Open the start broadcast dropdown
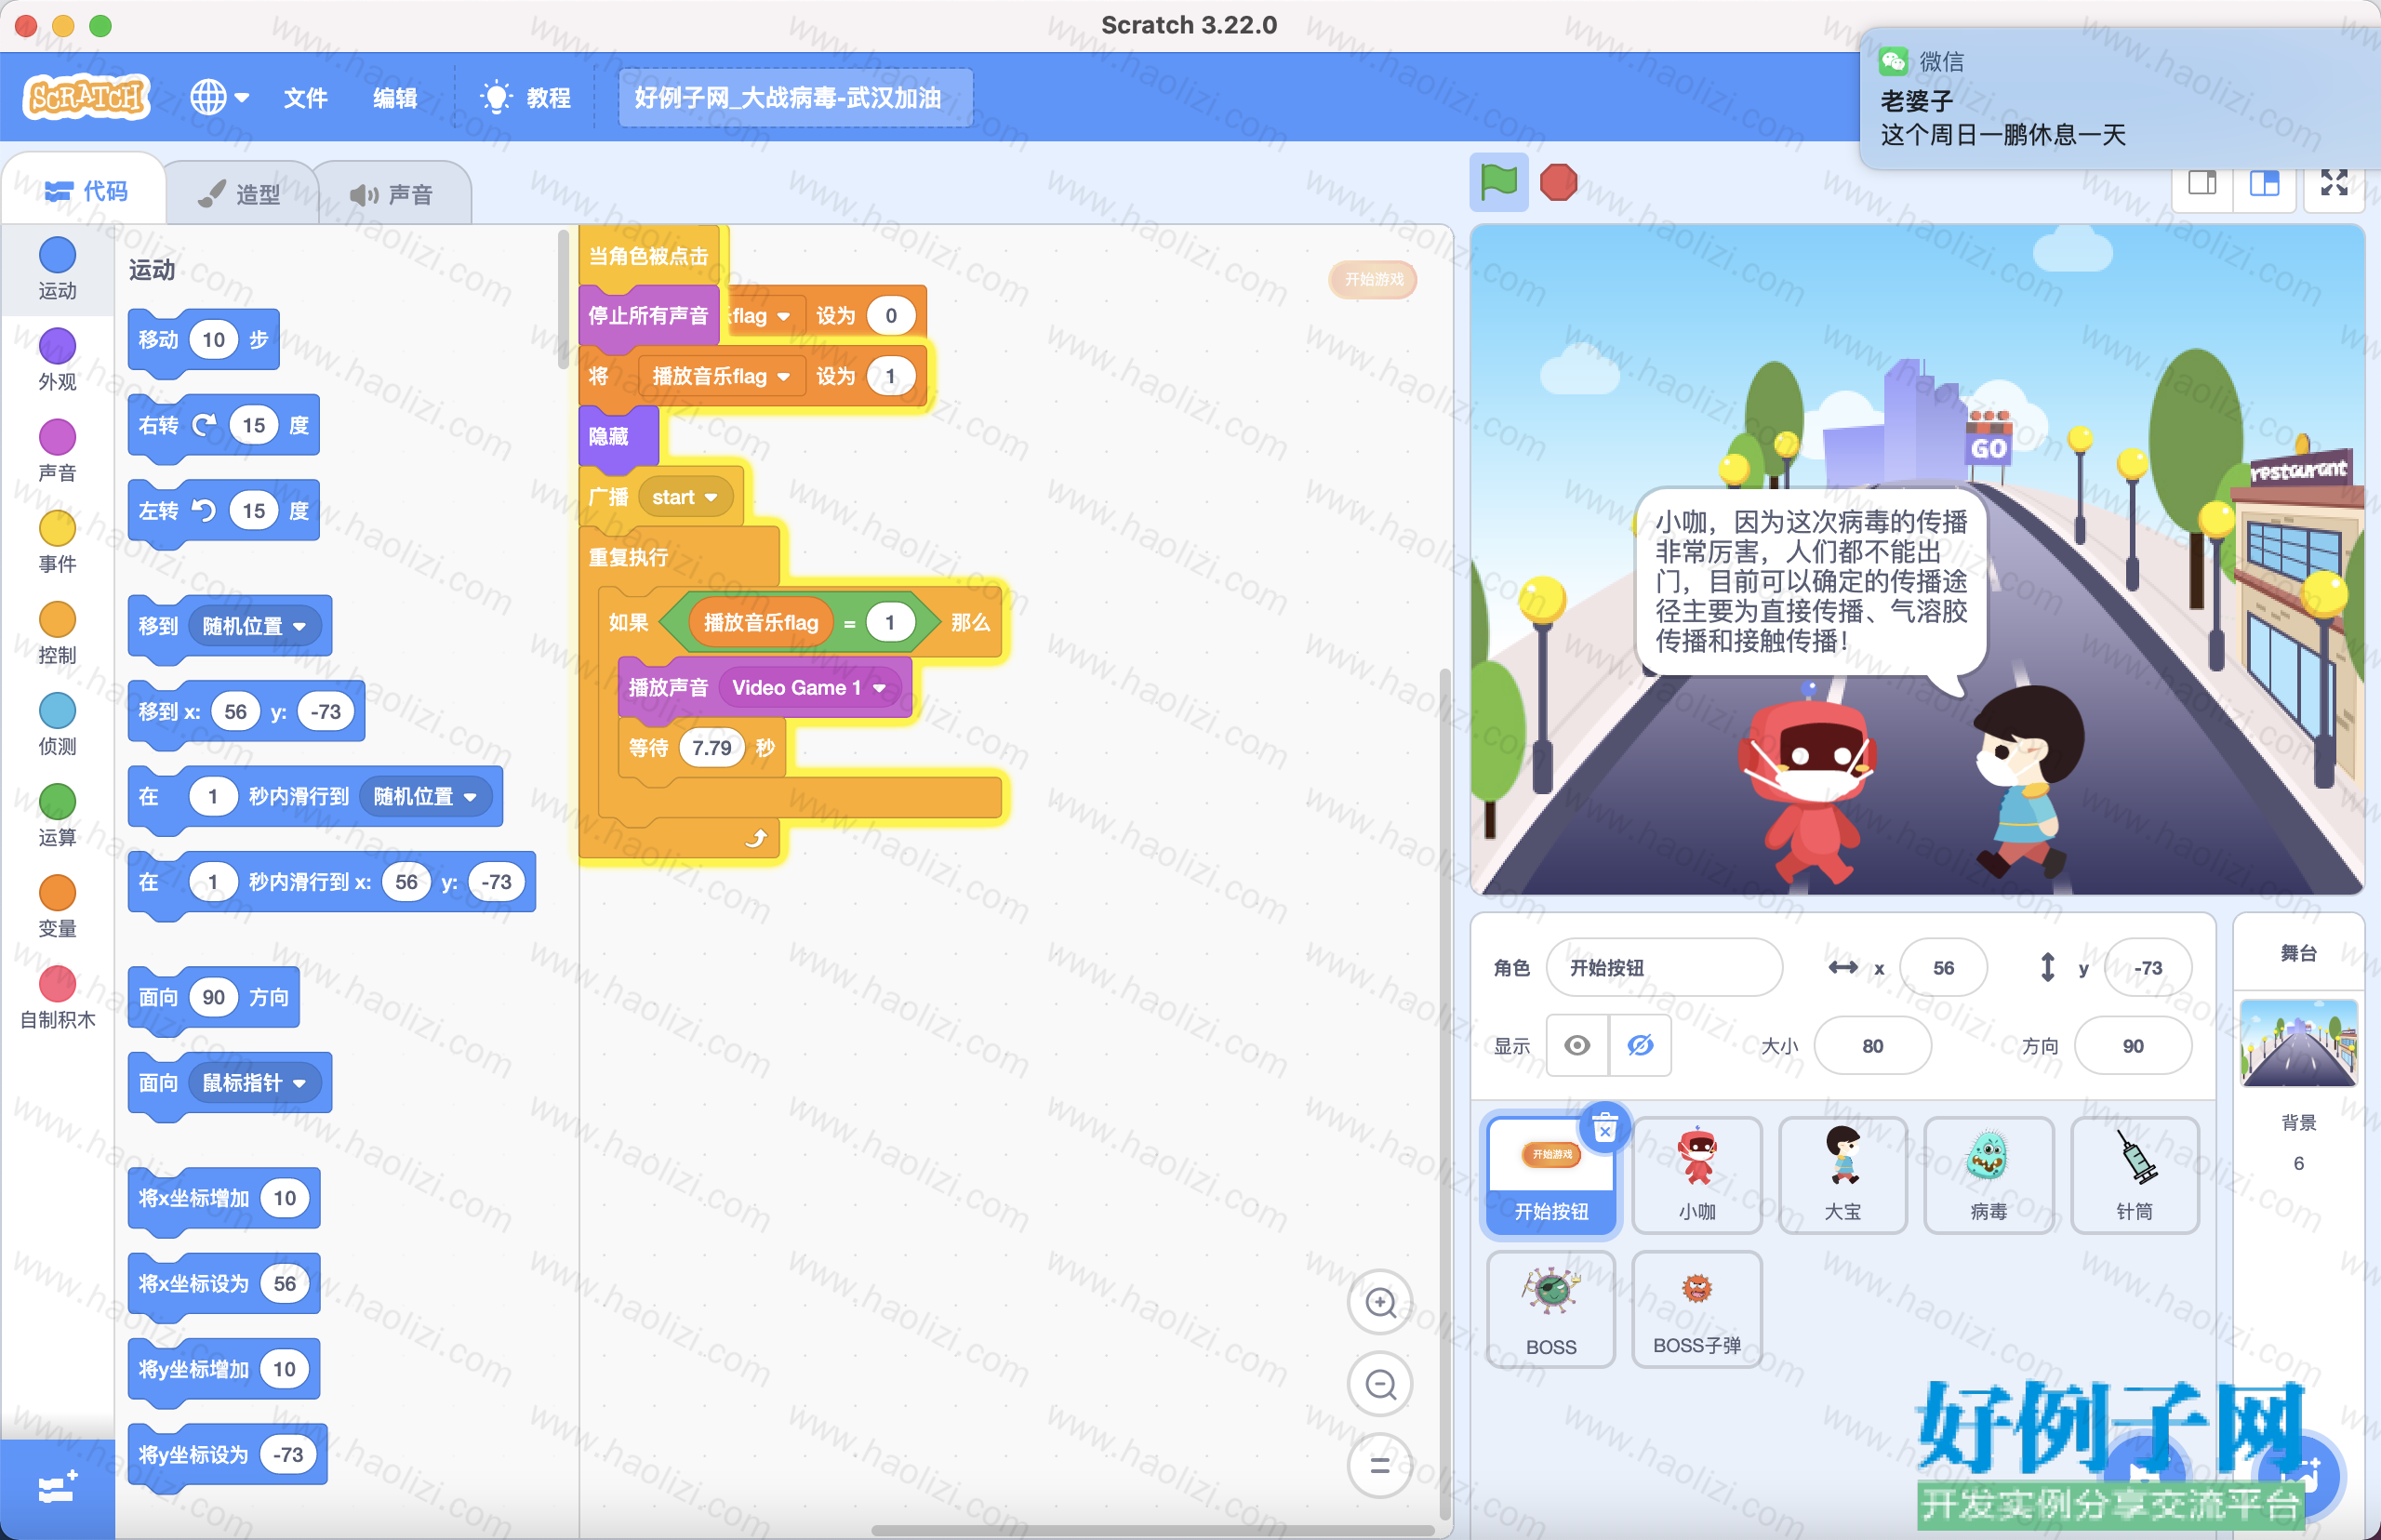Viewport: 2381px width, 1540px height. (x=685, y=497)
